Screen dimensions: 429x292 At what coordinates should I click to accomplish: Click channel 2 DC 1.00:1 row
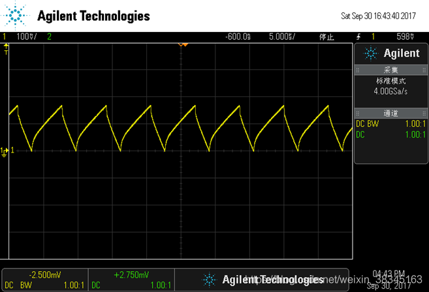click(390, 135)
